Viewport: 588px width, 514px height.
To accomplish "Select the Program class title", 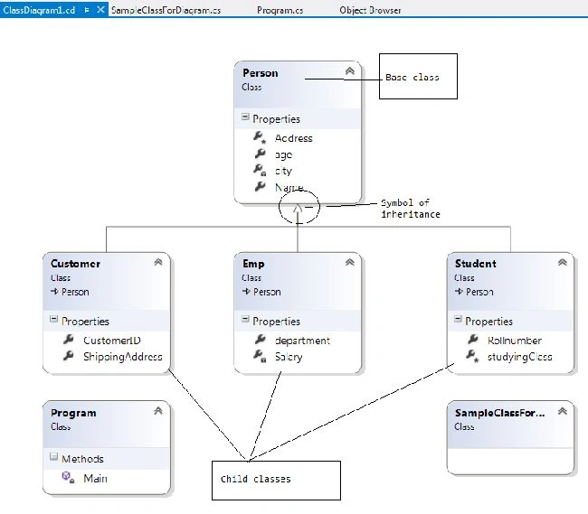I will pos(73,413).
